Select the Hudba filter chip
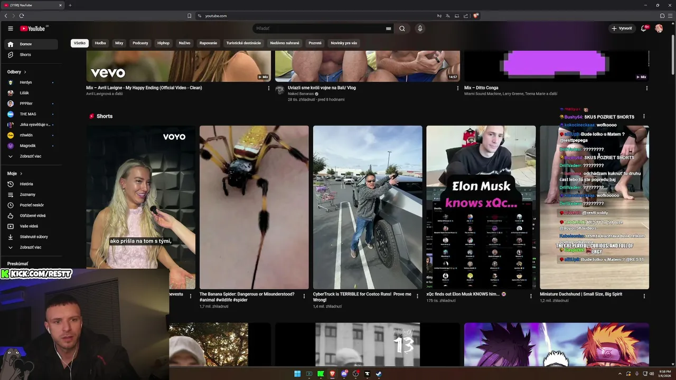Viewport: 676px width, 380px height. 100,43
